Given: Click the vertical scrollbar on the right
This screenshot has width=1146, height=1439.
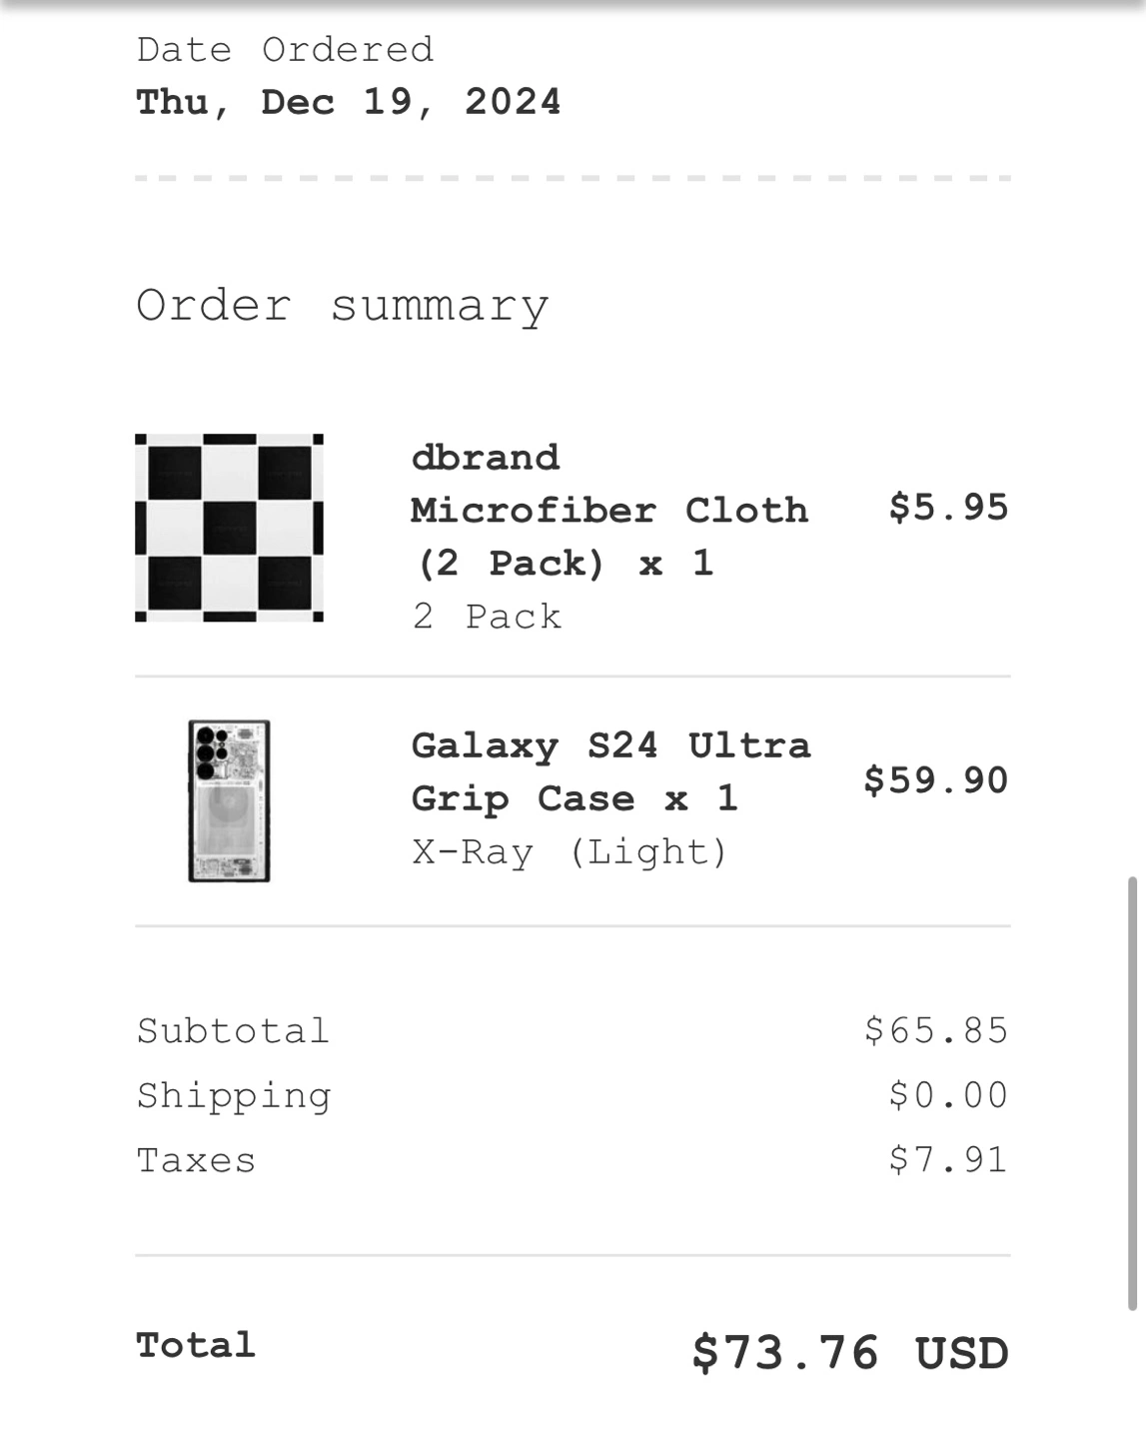Looking at the screenshot, I should pyautogui.click(x=1132, y=1093).
